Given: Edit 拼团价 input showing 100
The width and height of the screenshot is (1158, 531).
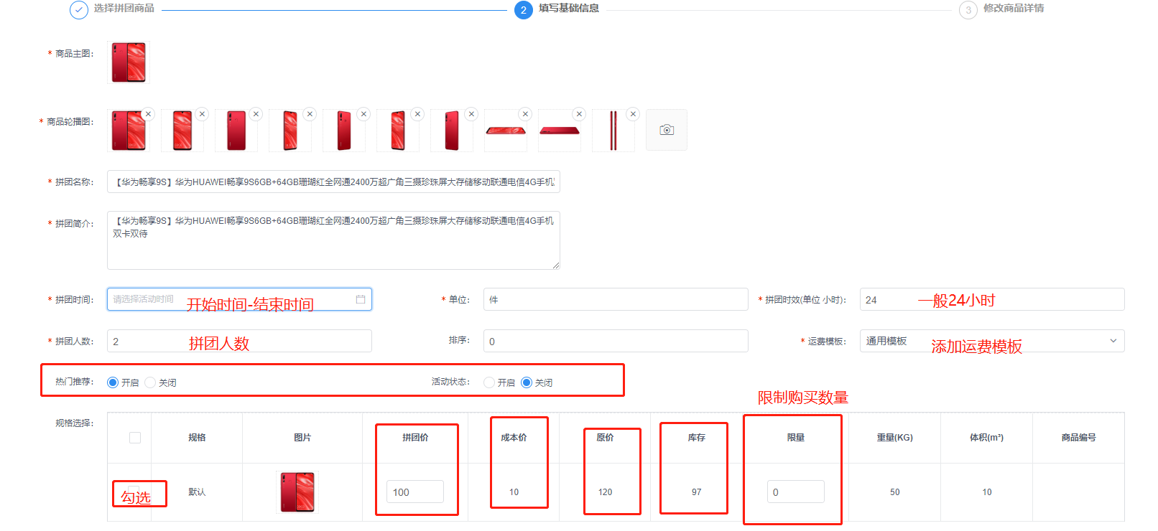Looking at the screenshot, I should point(415,492).
